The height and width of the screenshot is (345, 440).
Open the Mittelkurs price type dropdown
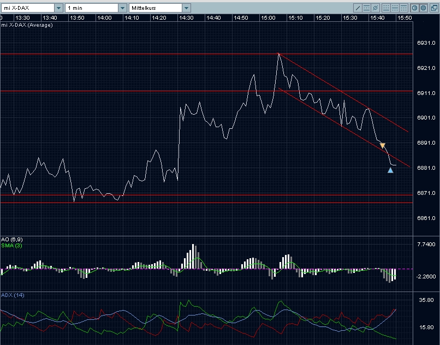pyautogui.click(x=186, y=8)
